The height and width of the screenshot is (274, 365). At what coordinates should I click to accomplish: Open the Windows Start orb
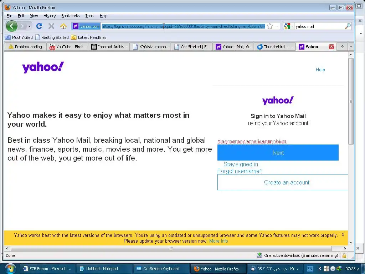pyautogui.click(x=10, y=269)
